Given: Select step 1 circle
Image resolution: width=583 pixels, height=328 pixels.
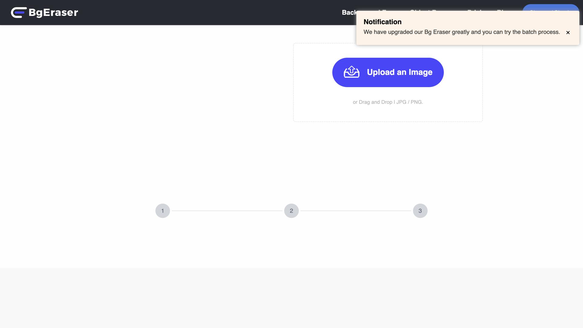Looking at the screenshot, I should (163, 211).
